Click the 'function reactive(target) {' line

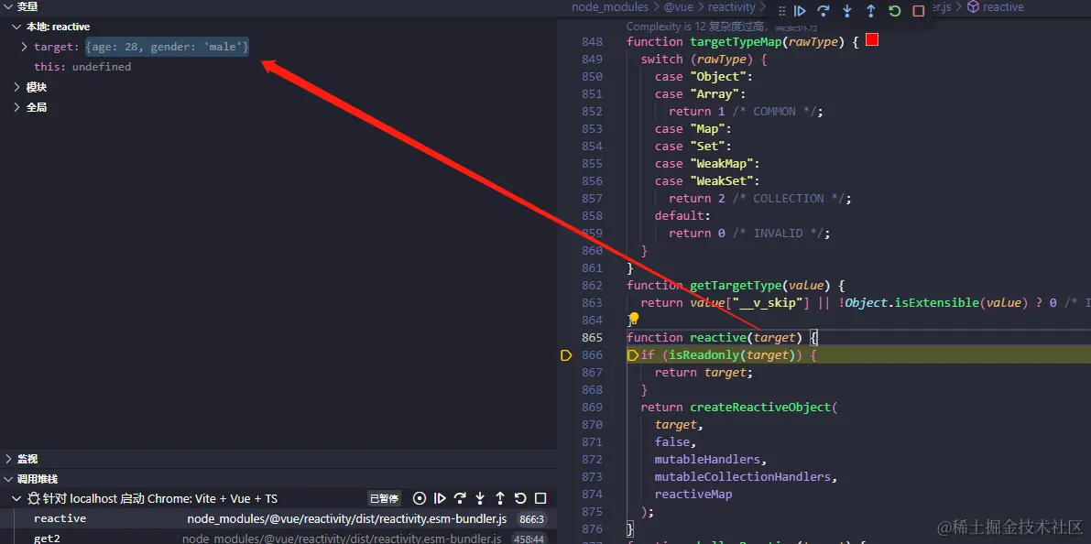(x=723, y=337)
